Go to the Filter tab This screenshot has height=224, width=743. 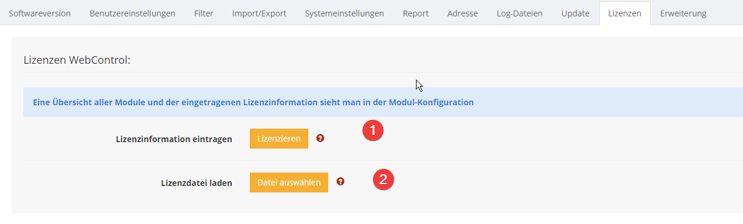click(204, 13)
